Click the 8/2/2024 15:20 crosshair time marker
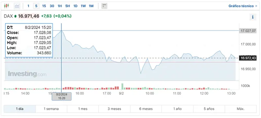This screenshot has height=118, width=261. point(62,97)
